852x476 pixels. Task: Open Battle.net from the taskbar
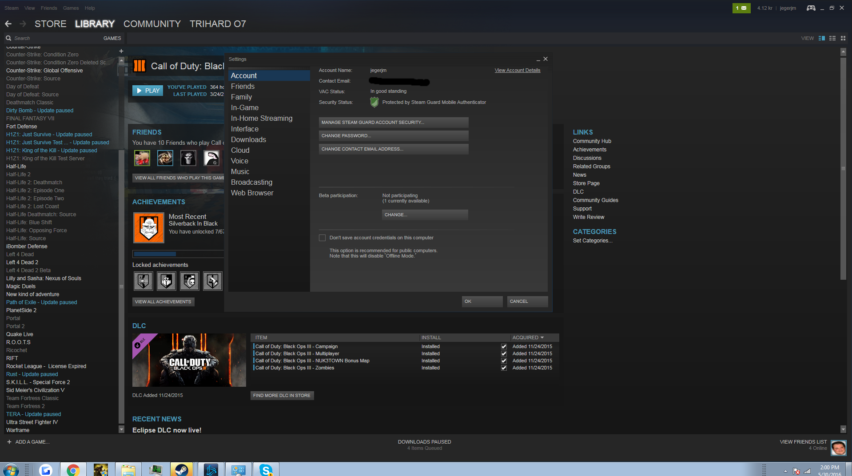[211, 470]
